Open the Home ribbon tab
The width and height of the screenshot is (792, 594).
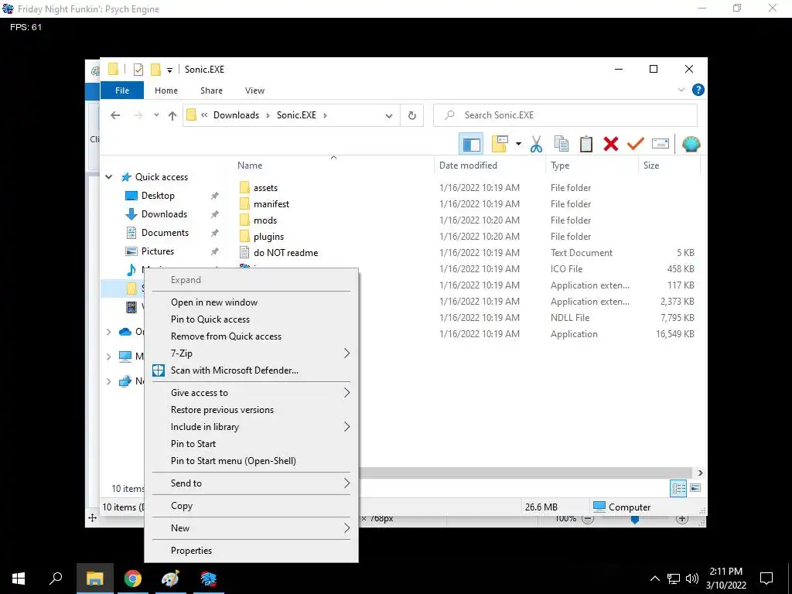[166, 90]
